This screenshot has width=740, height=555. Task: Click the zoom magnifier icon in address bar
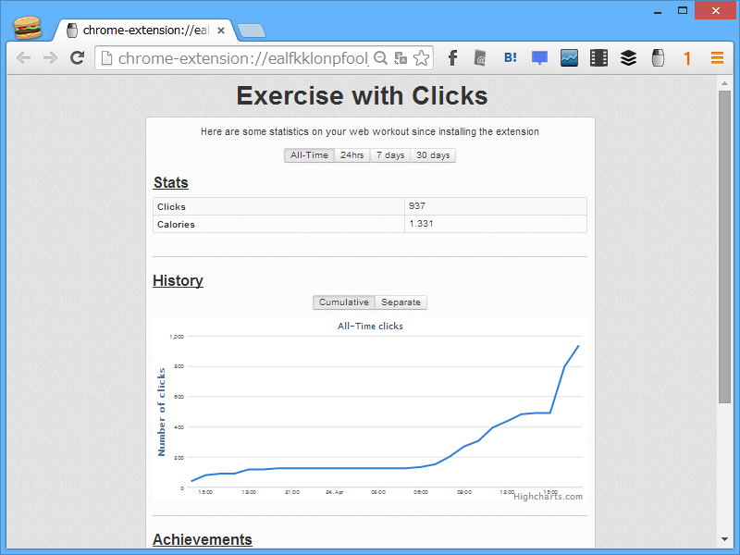(x=380, y=58)
